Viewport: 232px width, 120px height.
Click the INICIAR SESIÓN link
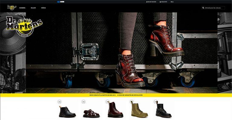coord(151,2)
